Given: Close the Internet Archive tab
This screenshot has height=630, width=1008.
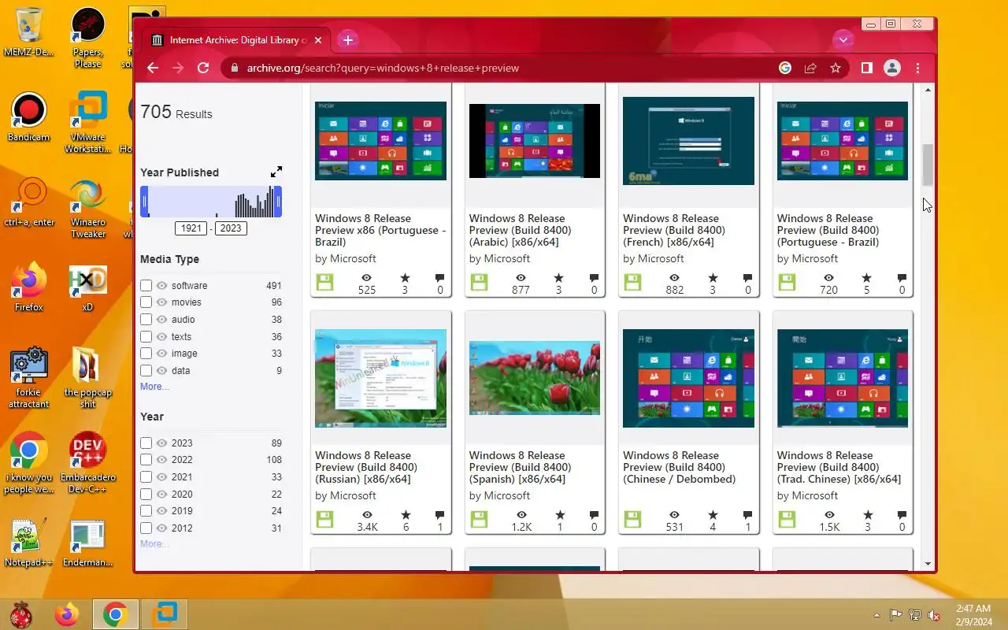Looking at the screenshot, I should coord(318,40).
